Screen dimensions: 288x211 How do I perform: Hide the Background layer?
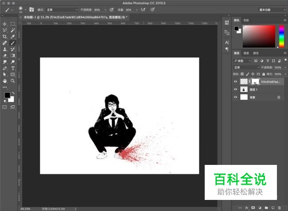235,97
